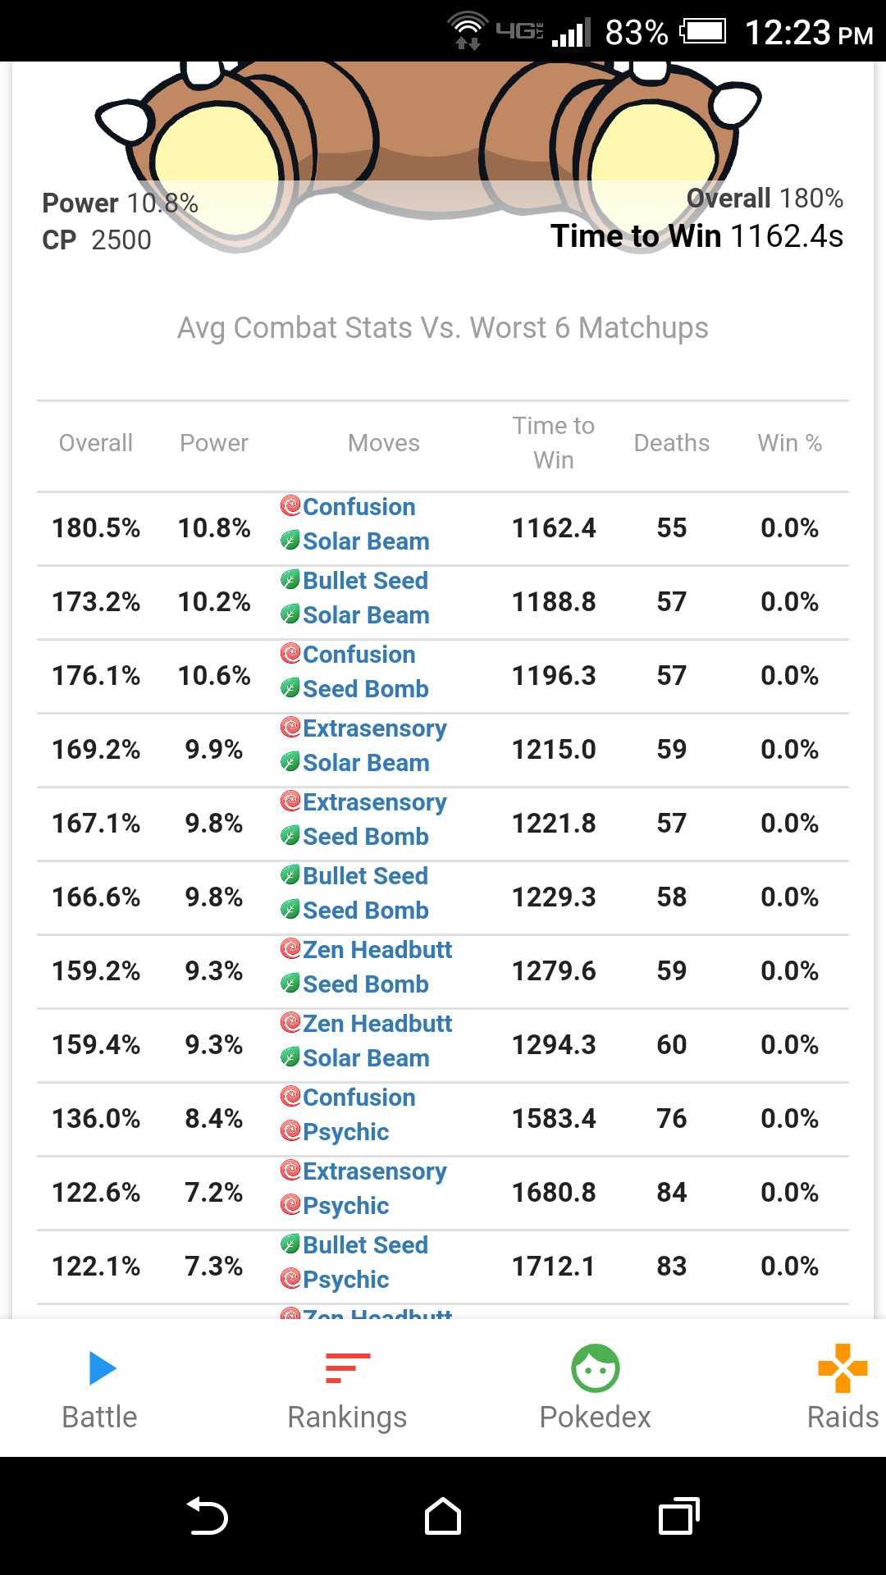Open the Confusion move in first row

click(359, 507)
